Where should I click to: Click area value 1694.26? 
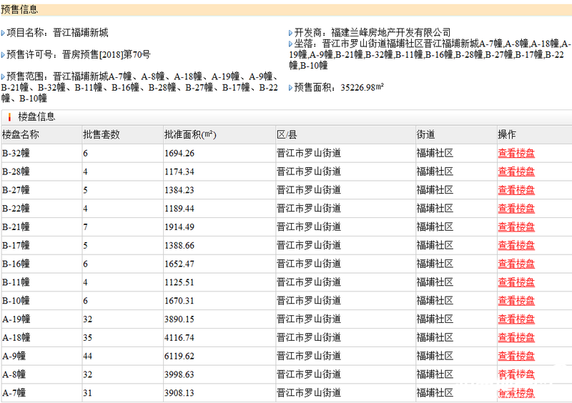tap(179, 154)
